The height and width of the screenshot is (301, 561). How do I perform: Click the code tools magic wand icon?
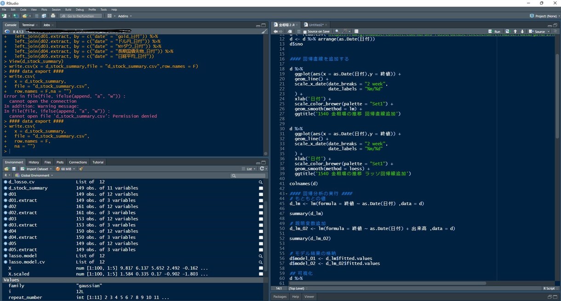(344, 31)
